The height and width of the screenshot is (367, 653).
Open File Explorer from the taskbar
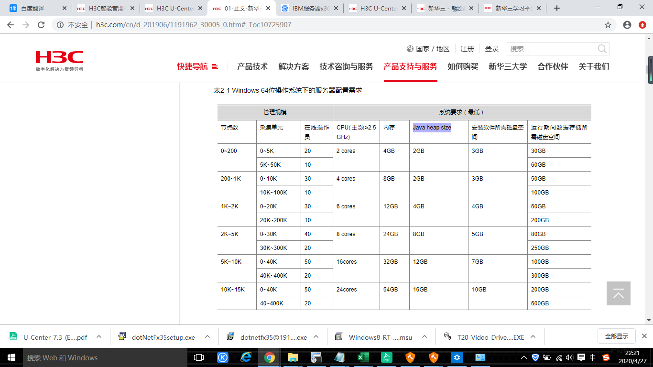(x=293, y=357)
